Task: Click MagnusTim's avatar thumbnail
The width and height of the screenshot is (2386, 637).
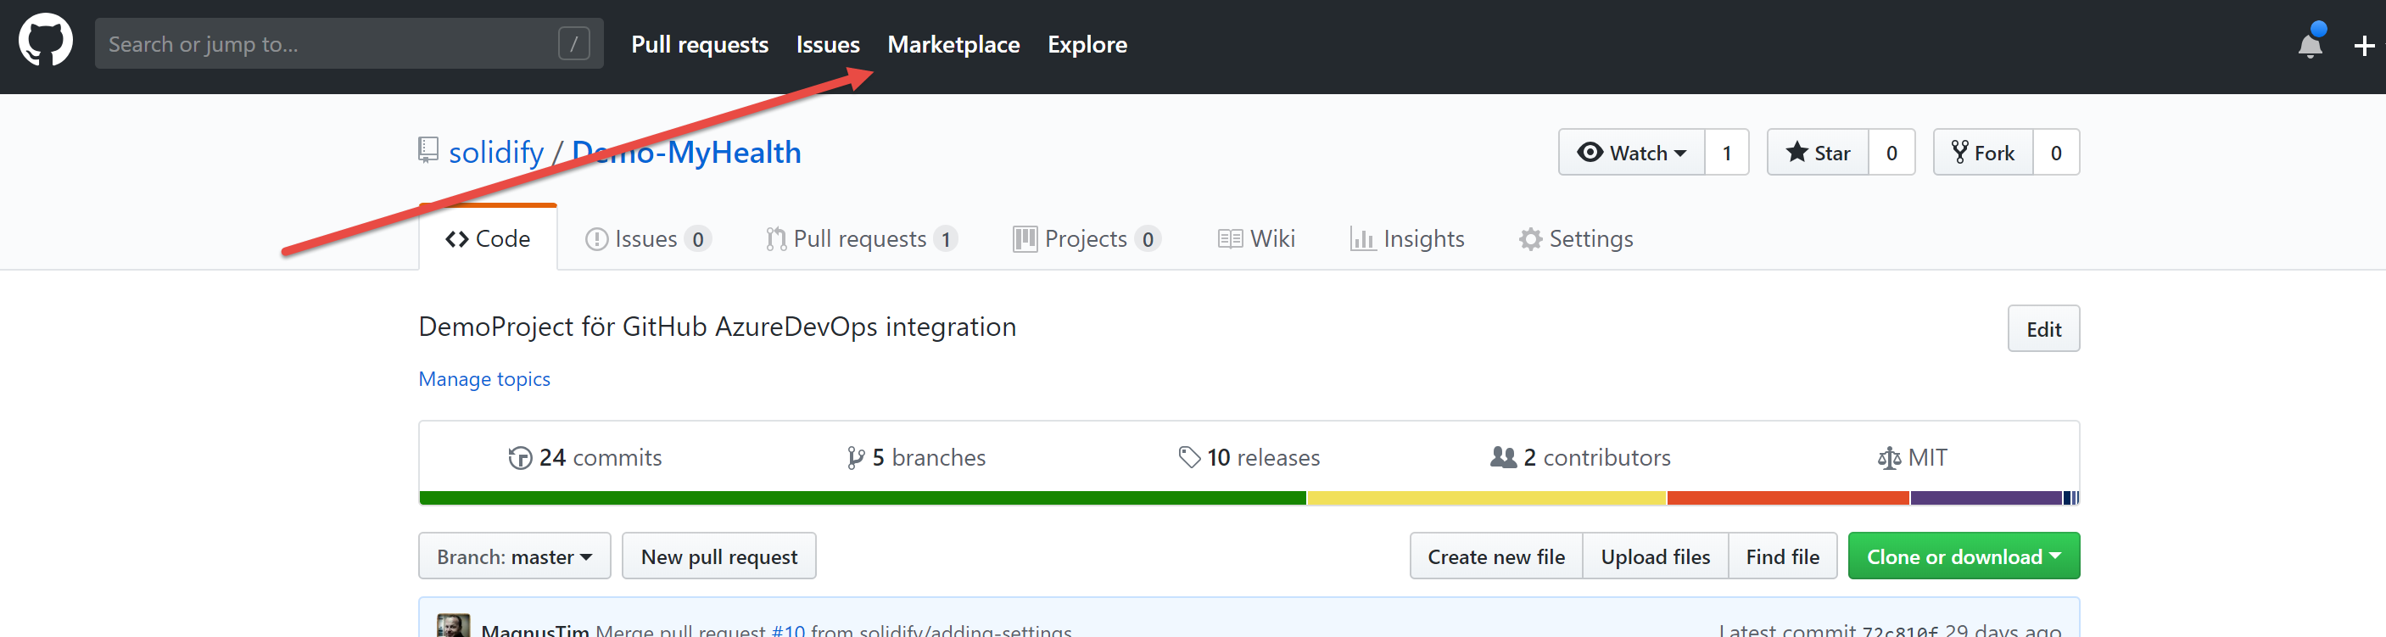Action: 453,626
